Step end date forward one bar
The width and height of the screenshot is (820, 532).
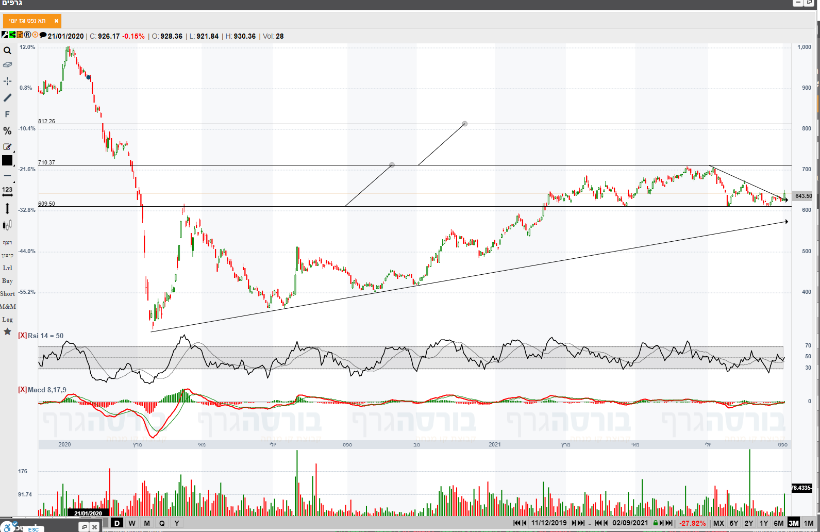662,523
